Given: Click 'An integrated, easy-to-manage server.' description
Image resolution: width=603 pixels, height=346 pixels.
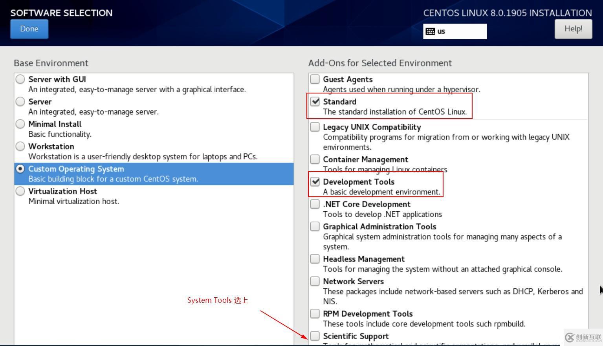Looking at the screenshot, I should (93, 112).
